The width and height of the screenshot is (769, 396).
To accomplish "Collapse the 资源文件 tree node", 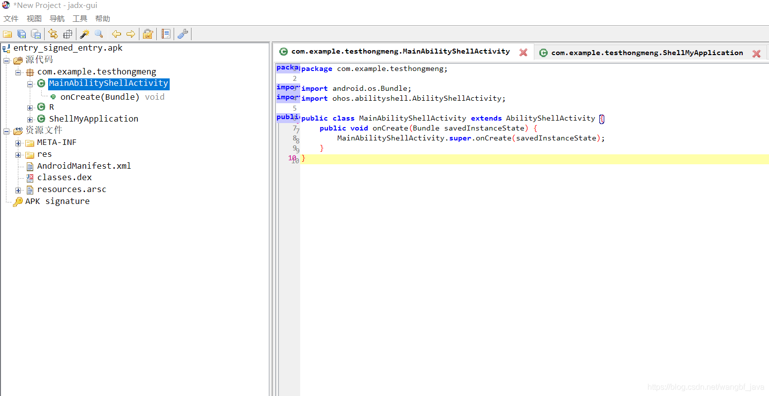I will pos(6,132).
